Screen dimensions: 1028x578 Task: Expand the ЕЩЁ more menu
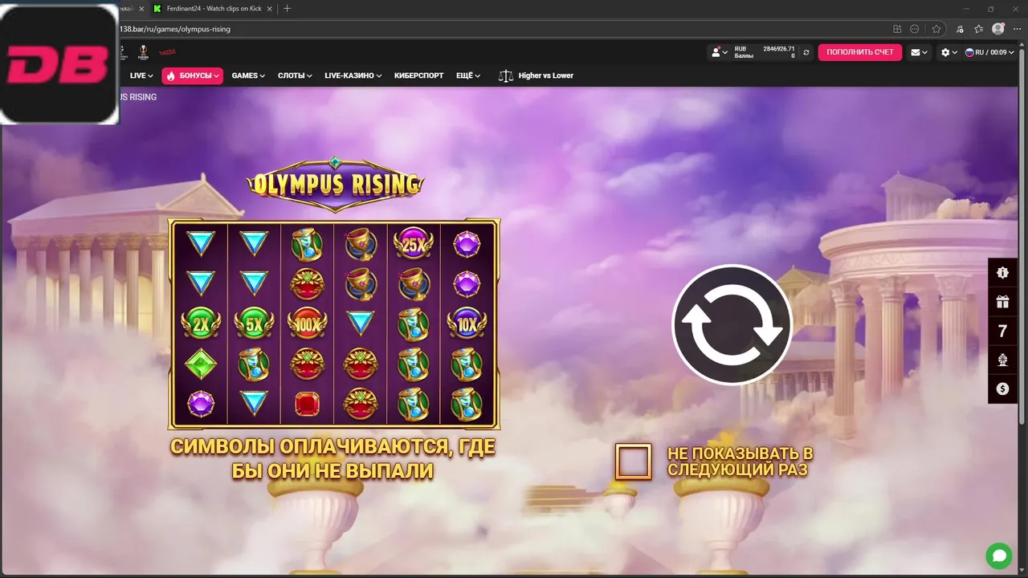coord(468,75)
